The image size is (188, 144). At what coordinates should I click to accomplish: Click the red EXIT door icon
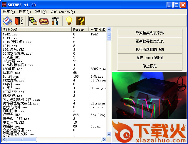pyautogui.click(x=19, y=21)
